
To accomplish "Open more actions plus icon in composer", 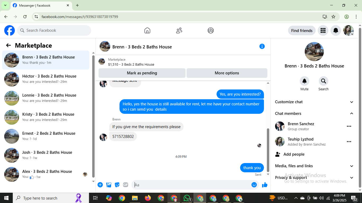I will [100, 185].
